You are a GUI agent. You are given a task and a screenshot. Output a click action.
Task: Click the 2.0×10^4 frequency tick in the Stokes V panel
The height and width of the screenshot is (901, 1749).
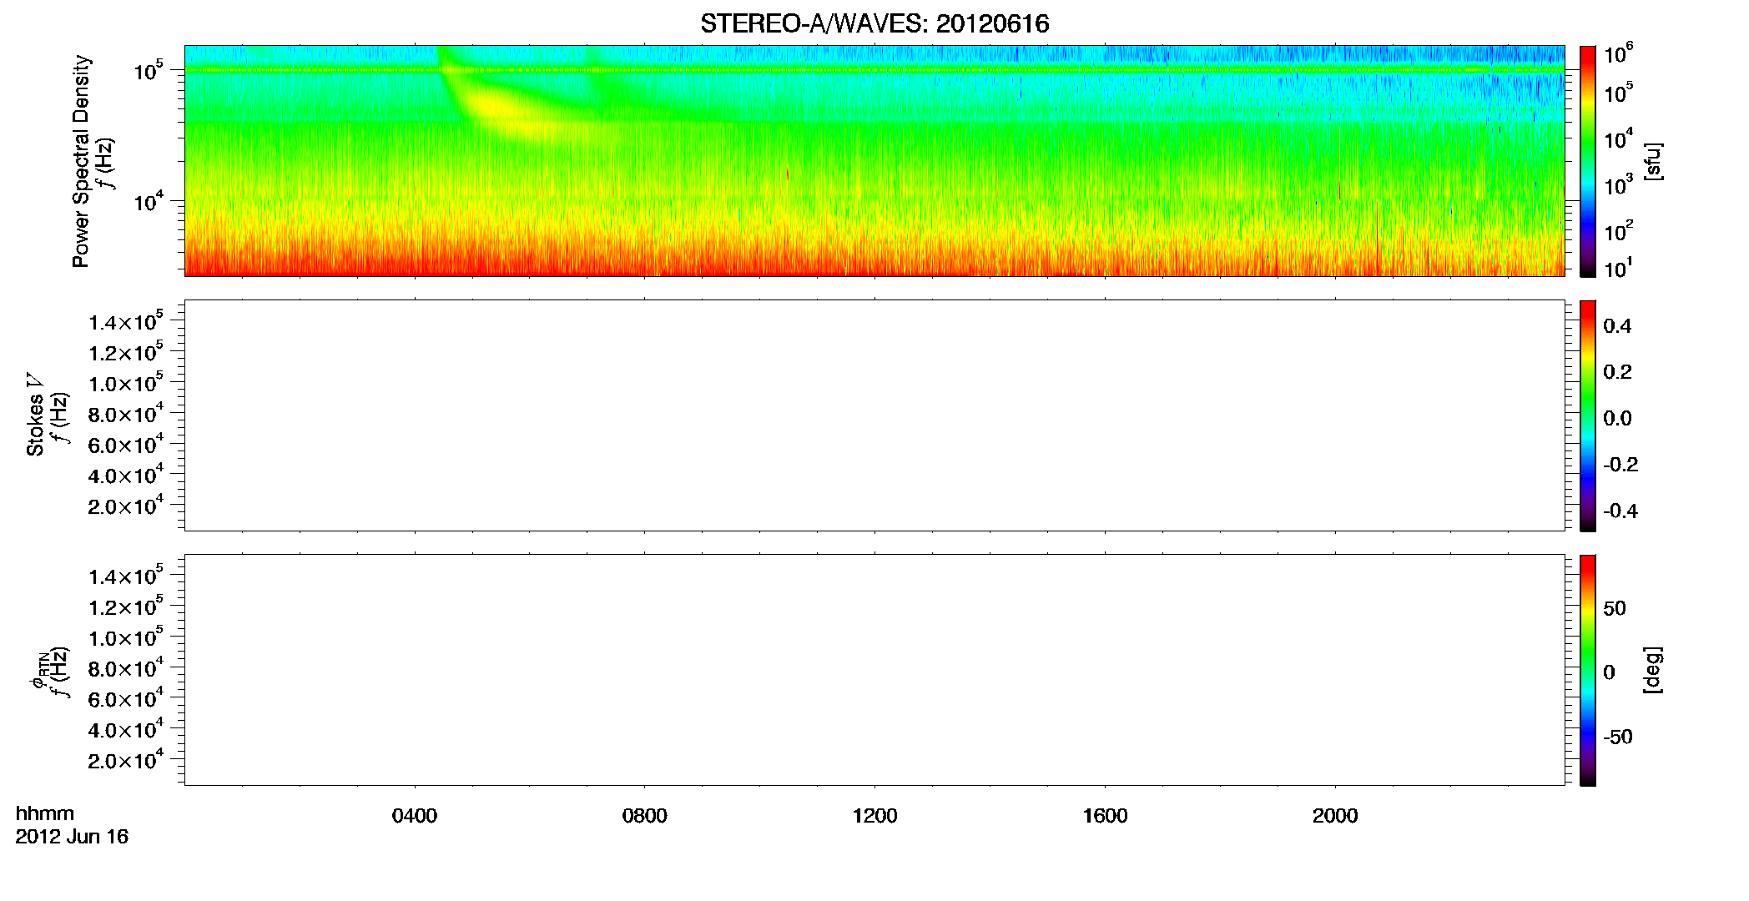126,505
